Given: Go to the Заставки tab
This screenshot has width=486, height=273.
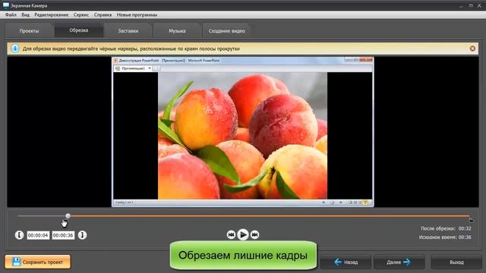Looking at the screenshot, I should (x=128, y=31).
